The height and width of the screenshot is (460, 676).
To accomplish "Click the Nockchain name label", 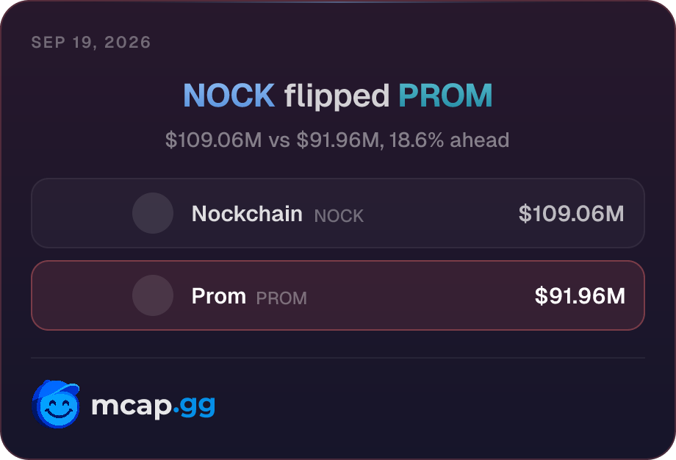I will click(x=247, y=213).
